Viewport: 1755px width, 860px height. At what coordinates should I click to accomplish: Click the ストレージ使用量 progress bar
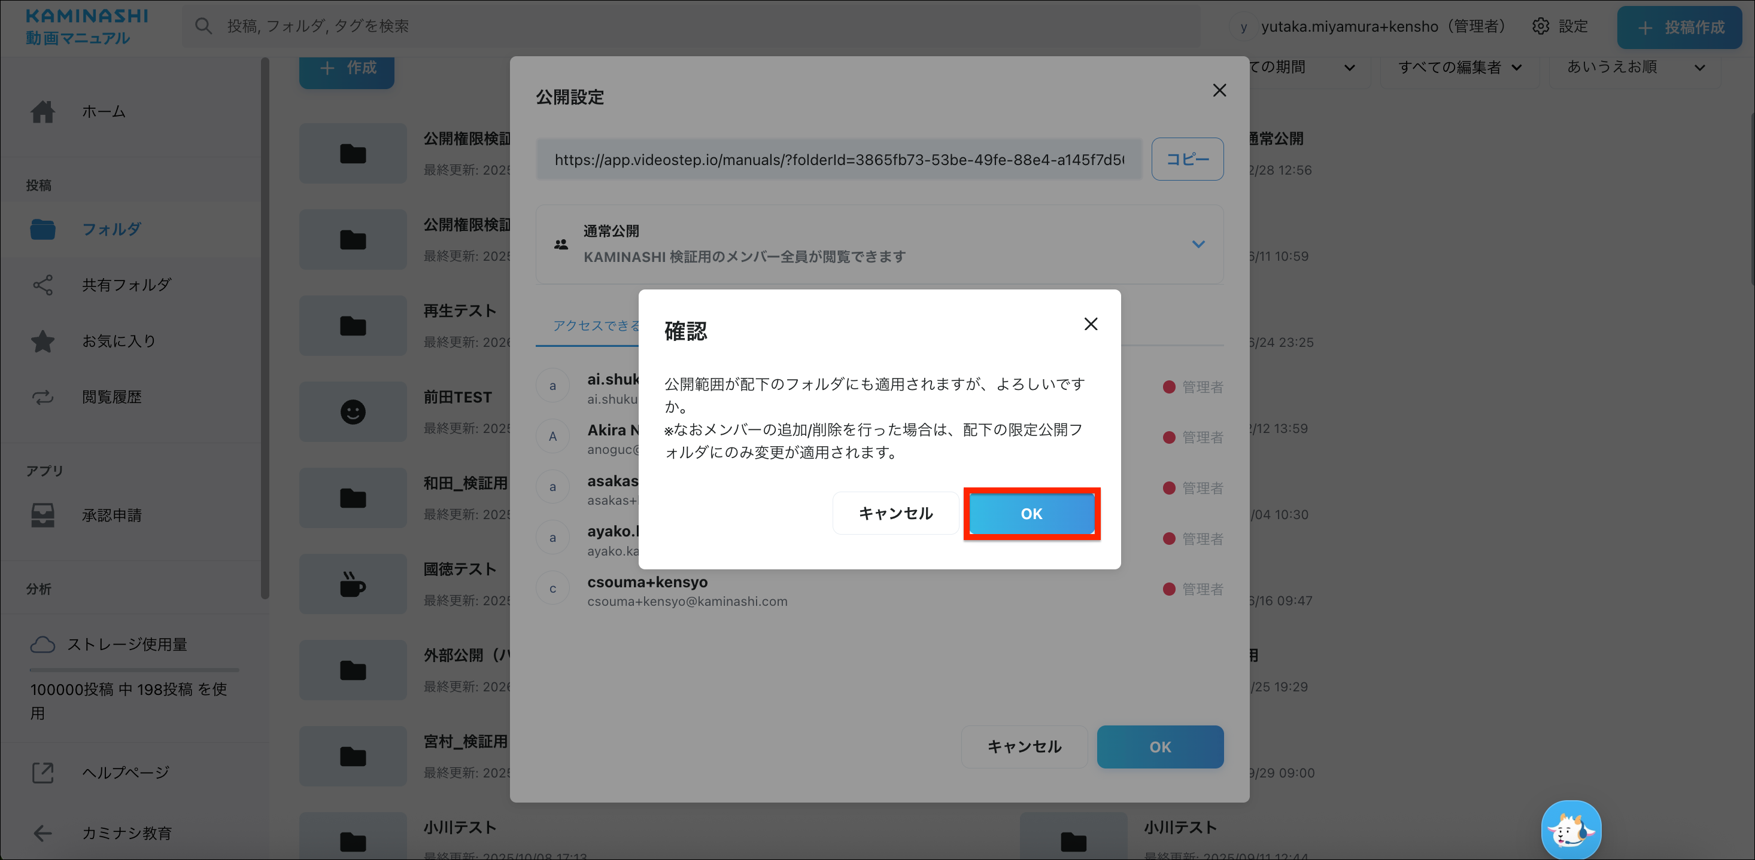(x=134, y=670)
